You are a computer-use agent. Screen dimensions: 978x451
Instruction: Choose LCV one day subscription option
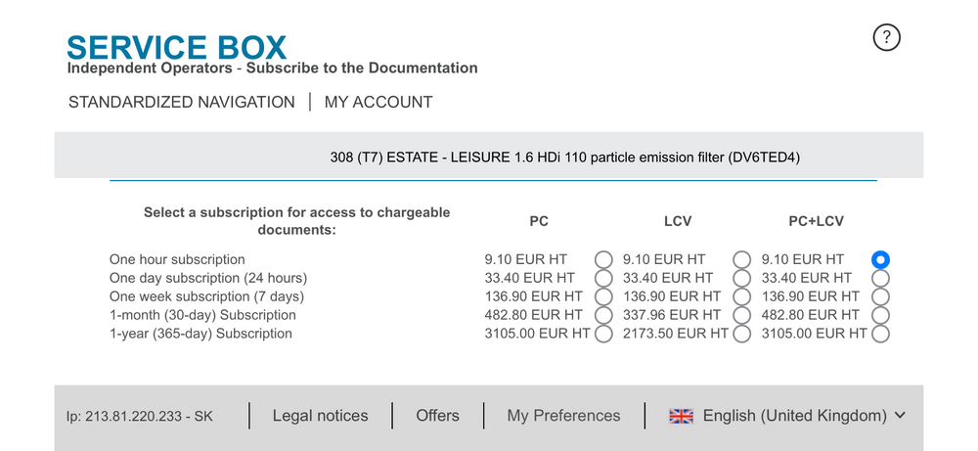(741, 278)
